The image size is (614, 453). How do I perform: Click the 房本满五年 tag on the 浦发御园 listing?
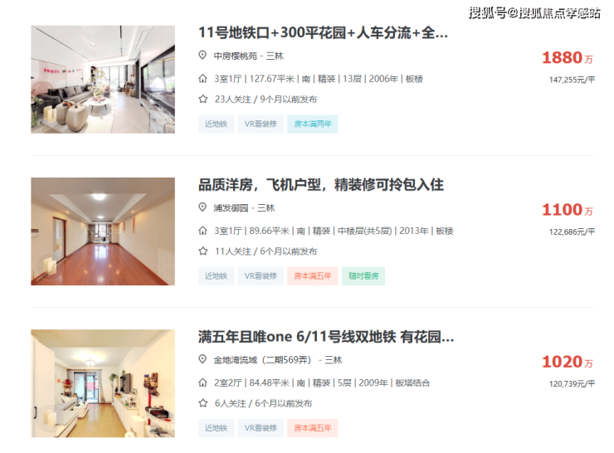(x=313, y=276)
